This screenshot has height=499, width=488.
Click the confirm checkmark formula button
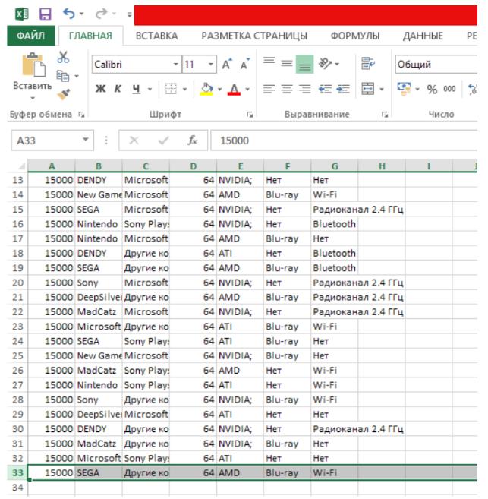tap(163, 140)
